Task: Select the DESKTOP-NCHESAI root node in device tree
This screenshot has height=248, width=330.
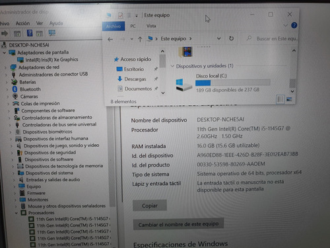Action: pyautogui.click(x=29, y=45)
